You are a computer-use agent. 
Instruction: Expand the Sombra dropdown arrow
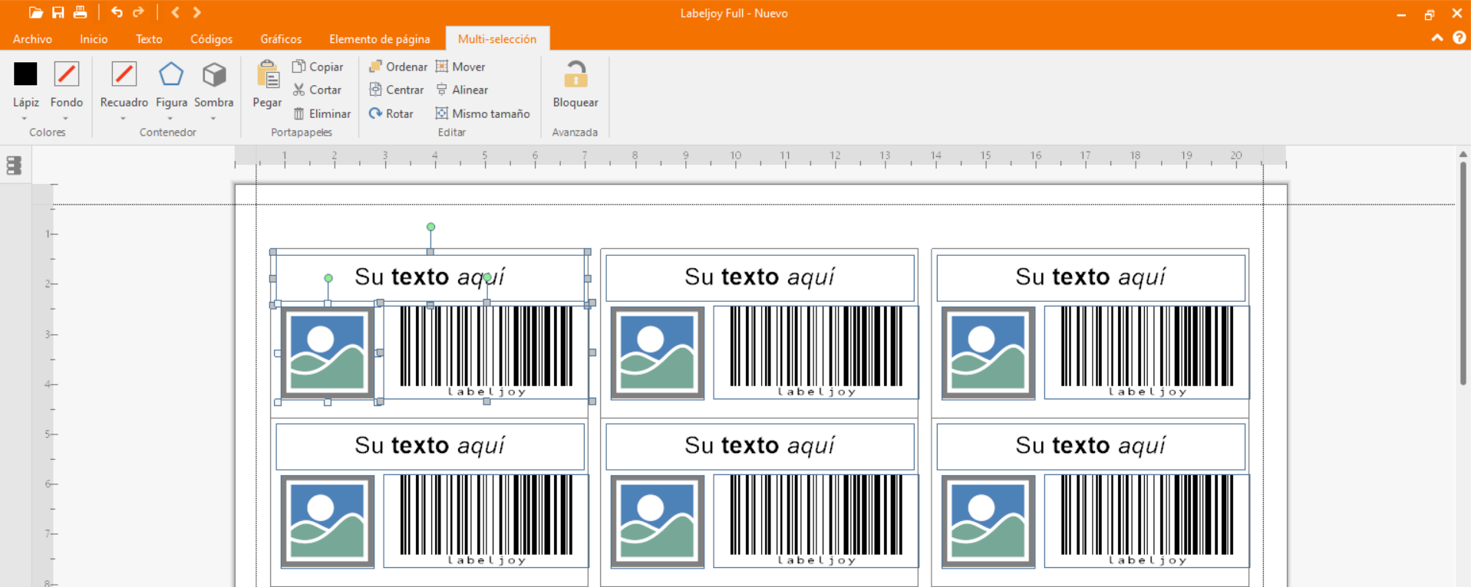213,119
